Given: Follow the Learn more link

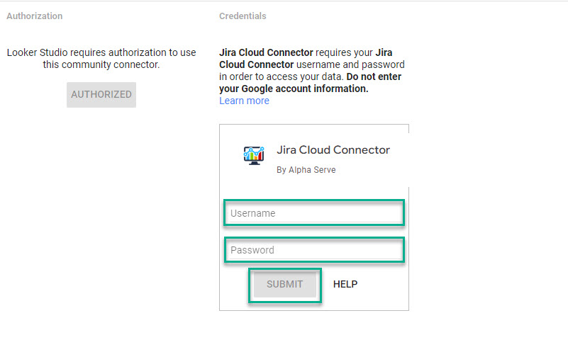Looking at the screenshot, I should [244, 101].
